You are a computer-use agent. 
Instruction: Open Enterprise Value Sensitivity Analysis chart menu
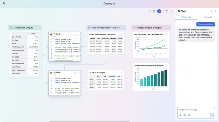pos(166,66)
